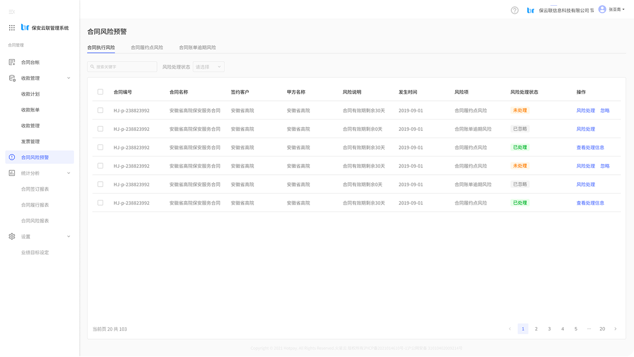This screenshot has width=634, height=357.
Task: Click the help question mark icon
Action: [514, 10]
